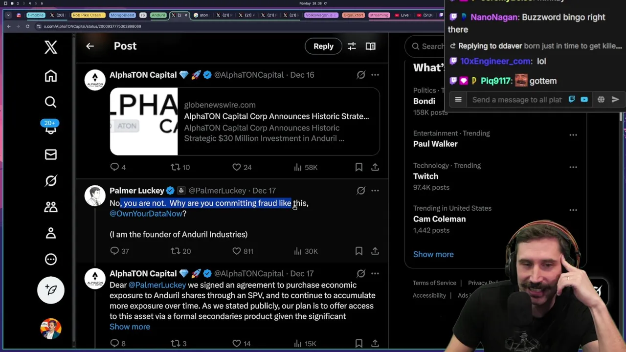Go back using the Post header arrow
This screenshot has width=626, height=352.
(90, 46)
